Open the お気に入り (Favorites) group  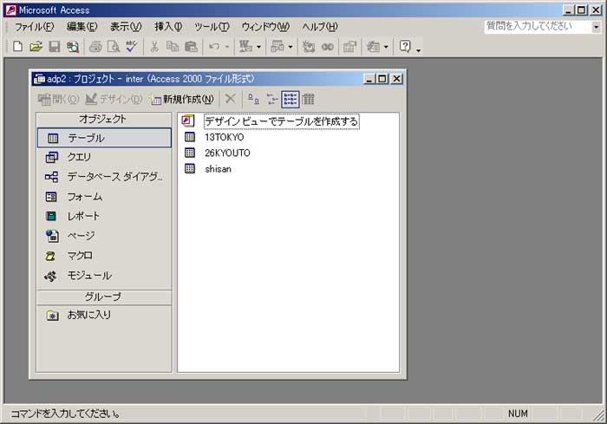pyautogui.click(x=88, y=315)
